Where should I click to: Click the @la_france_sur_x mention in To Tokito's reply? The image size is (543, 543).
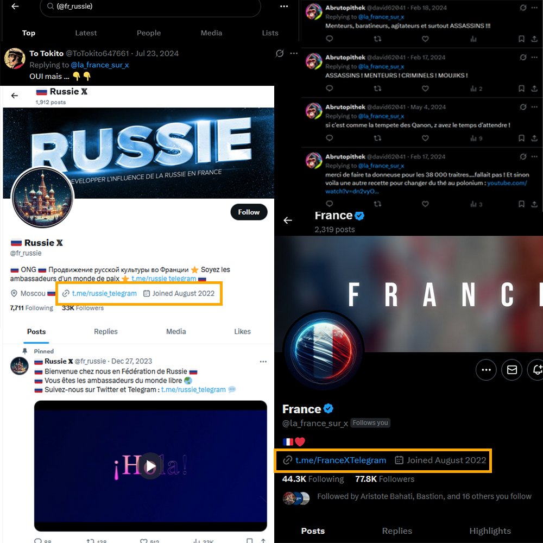100,65
